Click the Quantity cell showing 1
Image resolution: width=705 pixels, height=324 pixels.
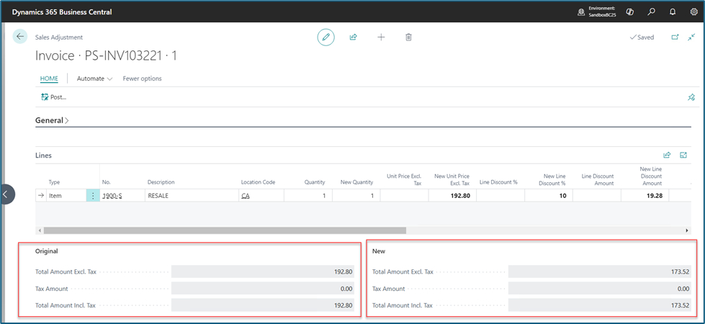307,196
